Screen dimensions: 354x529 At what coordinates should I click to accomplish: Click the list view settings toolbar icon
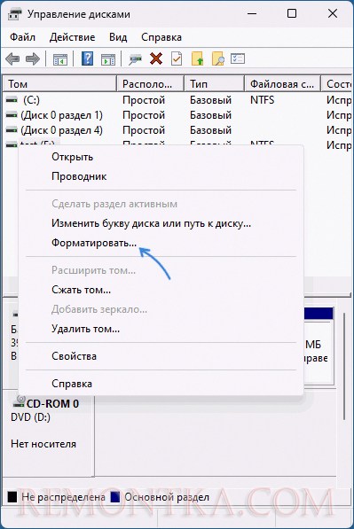tap(238, 59)
